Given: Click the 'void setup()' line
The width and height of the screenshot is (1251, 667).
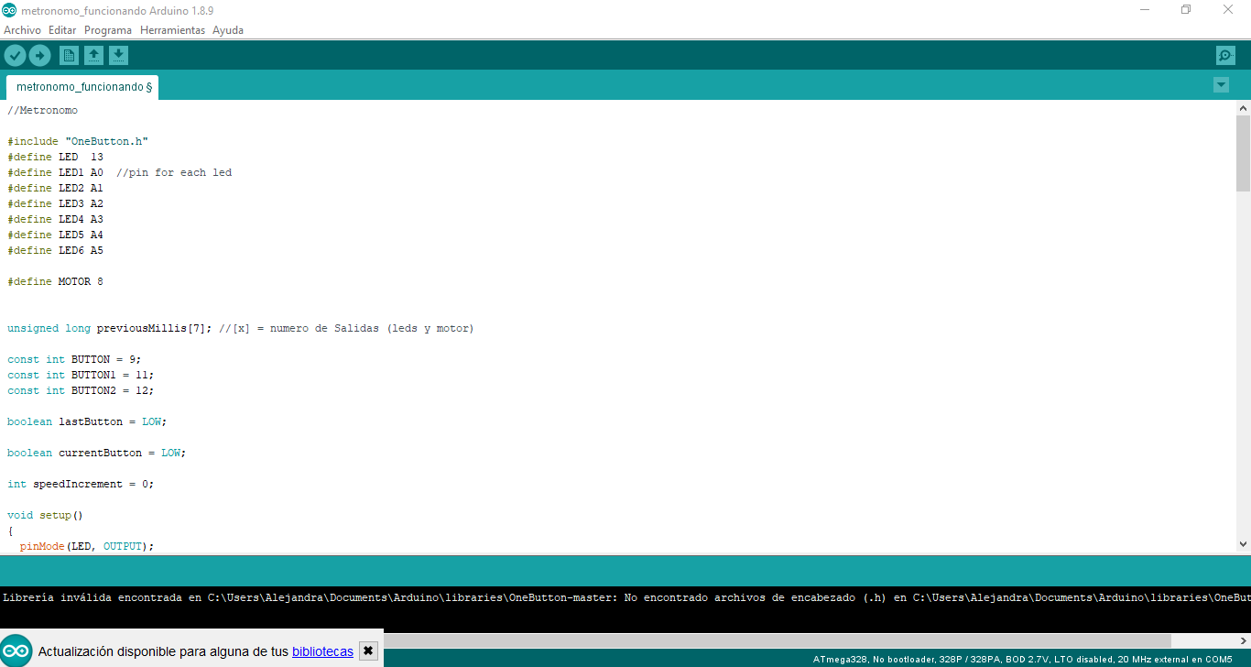Looking at the screenshot, I should point(46,515).
